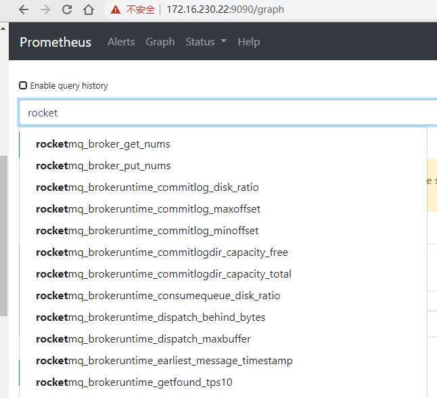Pick rocketmq_brokeruntime_commitlog_minoffset suggestion
The height and width of the screenshot is (398, 437).
click(x=223, y=231)
